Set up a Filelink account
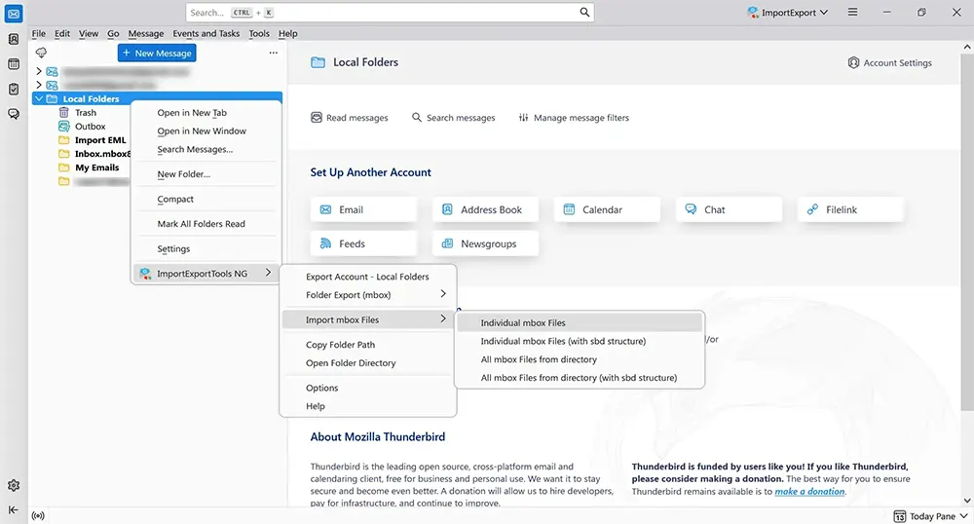Viewport: 974px width, 524px height. click(x=850, y=209)
